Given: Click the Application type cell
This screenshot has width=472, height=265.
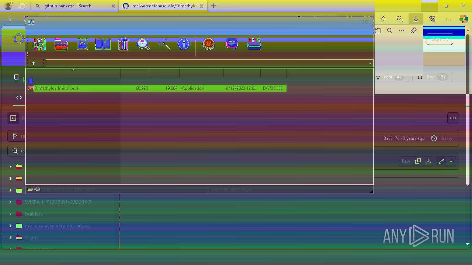Looking at the screenshot, I should pos(193,88).
